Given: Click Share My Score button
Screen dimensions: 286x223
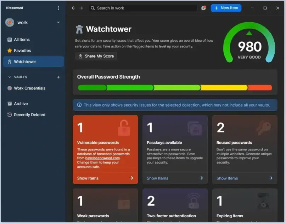Looking at the screenshot, I should (96, 56).
